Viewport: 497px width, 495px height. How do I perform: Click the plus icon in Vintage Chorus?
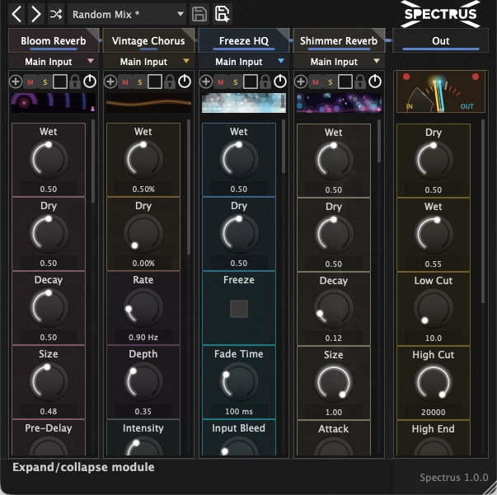(x=110, y=82)
